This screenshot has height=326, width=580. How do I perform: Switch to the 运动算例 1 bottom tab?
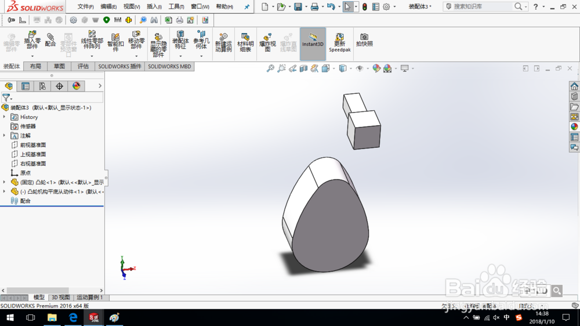(x=90, y=298)
